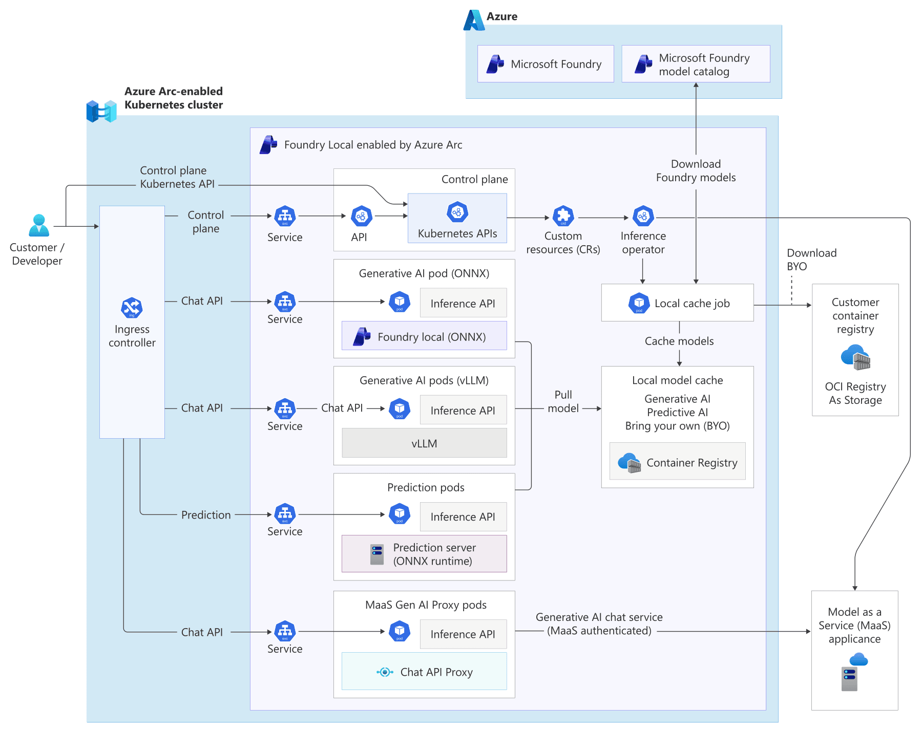Click Inference API in the vLLM pods

click(x=463, y=410)
